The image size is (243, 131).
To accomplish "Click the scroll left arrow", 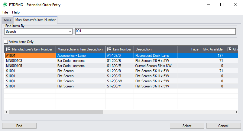I will point(7,112).
